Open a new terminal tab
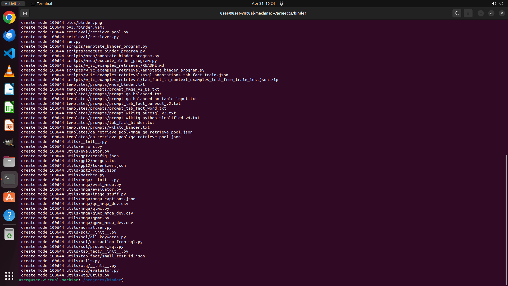 coord(25,13)
